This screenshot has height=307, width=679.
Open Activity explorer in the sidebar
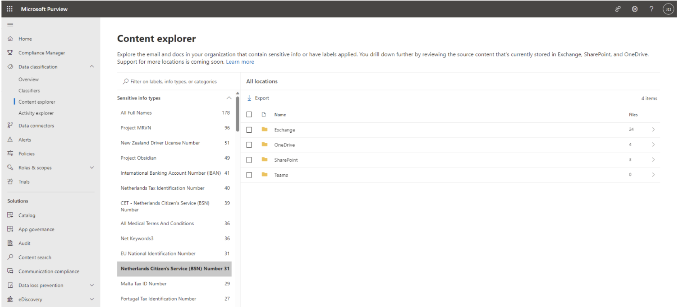pos(36,113)
